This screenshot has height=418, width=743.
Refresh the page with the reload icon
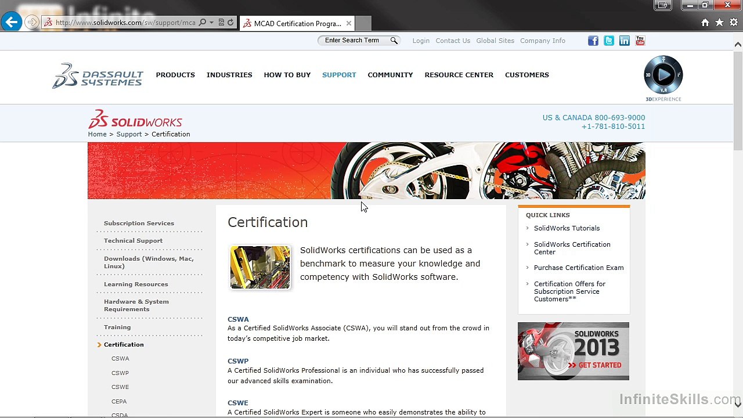(x=230, y=23)
